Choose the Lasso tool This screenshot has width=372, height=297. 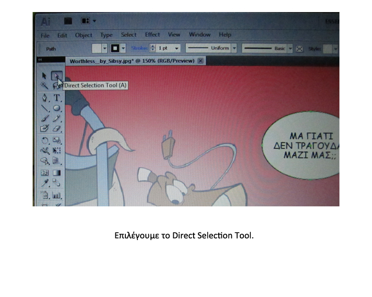point(56,86)
